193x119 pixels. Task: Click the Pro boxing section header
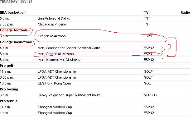tap(9, 89)
